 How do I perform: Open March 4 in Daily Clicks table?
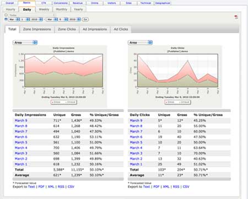(136, 148)
